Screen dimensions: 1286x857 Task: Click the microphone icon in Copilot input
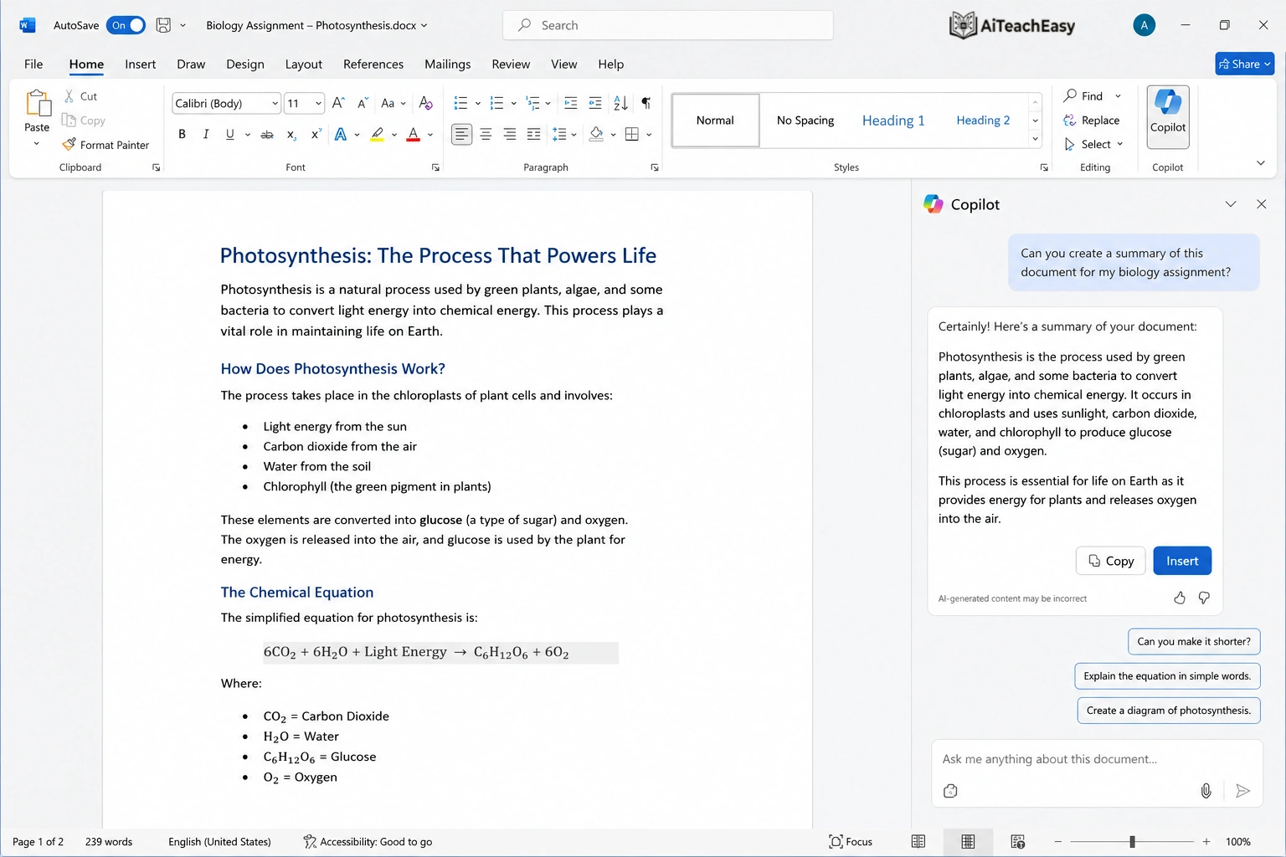click(1206, 791)
